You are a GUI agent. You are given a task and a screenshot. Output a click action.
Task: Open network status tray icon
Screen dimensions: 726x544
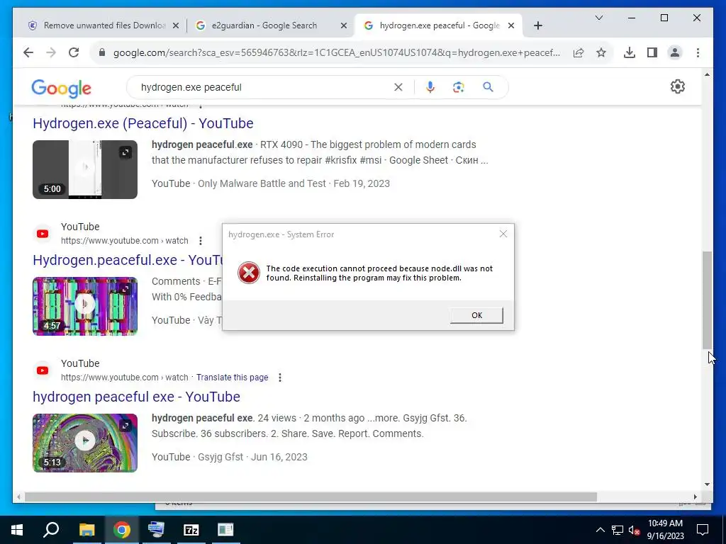click(x=618, y=530)
